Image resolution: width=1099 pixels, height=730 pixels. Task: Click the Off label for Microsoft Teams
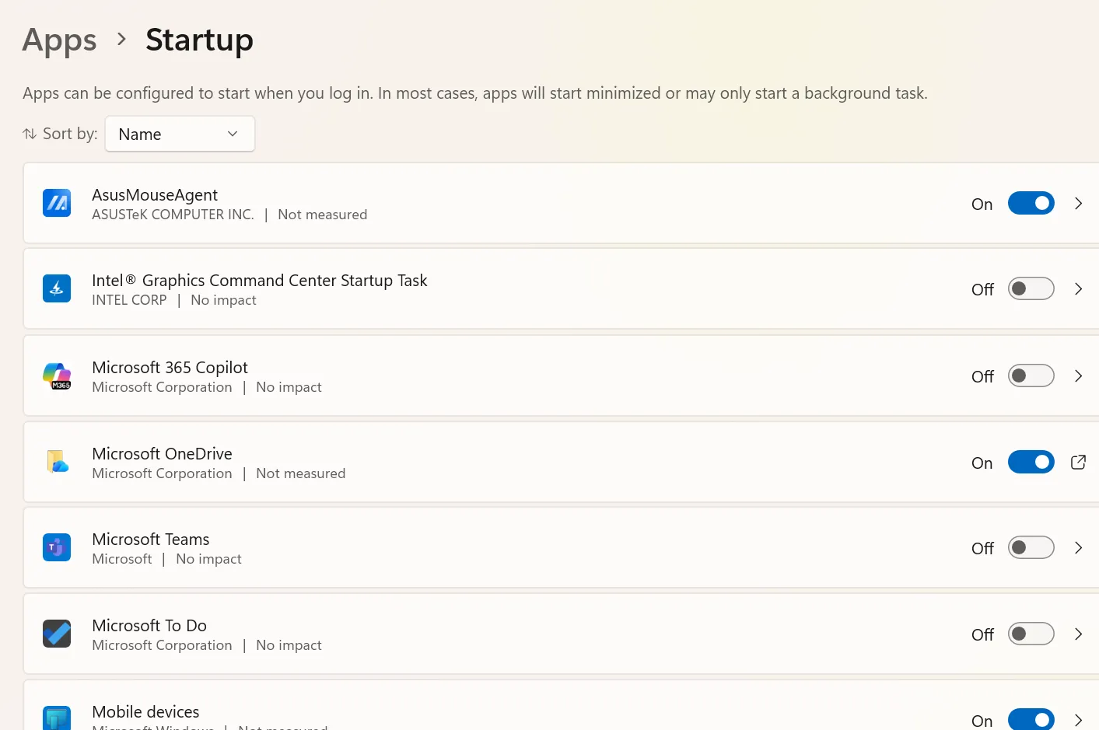982,548
